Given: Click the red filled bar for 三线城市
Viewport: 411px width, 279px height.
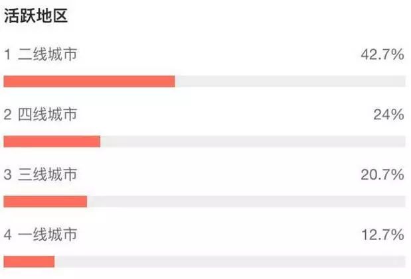Looking at the screenshot, I should click(x=45, y=201).
